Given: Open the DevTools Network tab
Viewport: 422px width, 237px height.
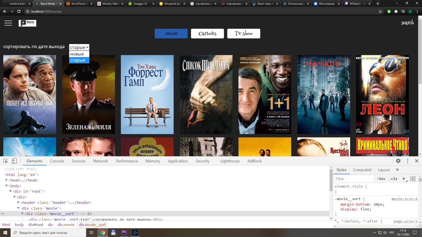Looking at the screenshot, I should click(x=101, y=161).
